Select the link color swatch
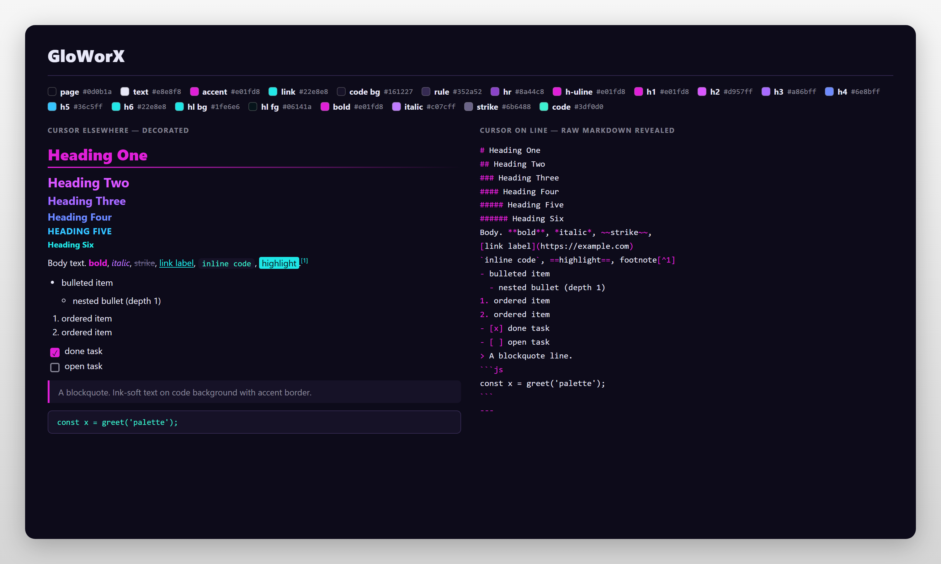 273,91
